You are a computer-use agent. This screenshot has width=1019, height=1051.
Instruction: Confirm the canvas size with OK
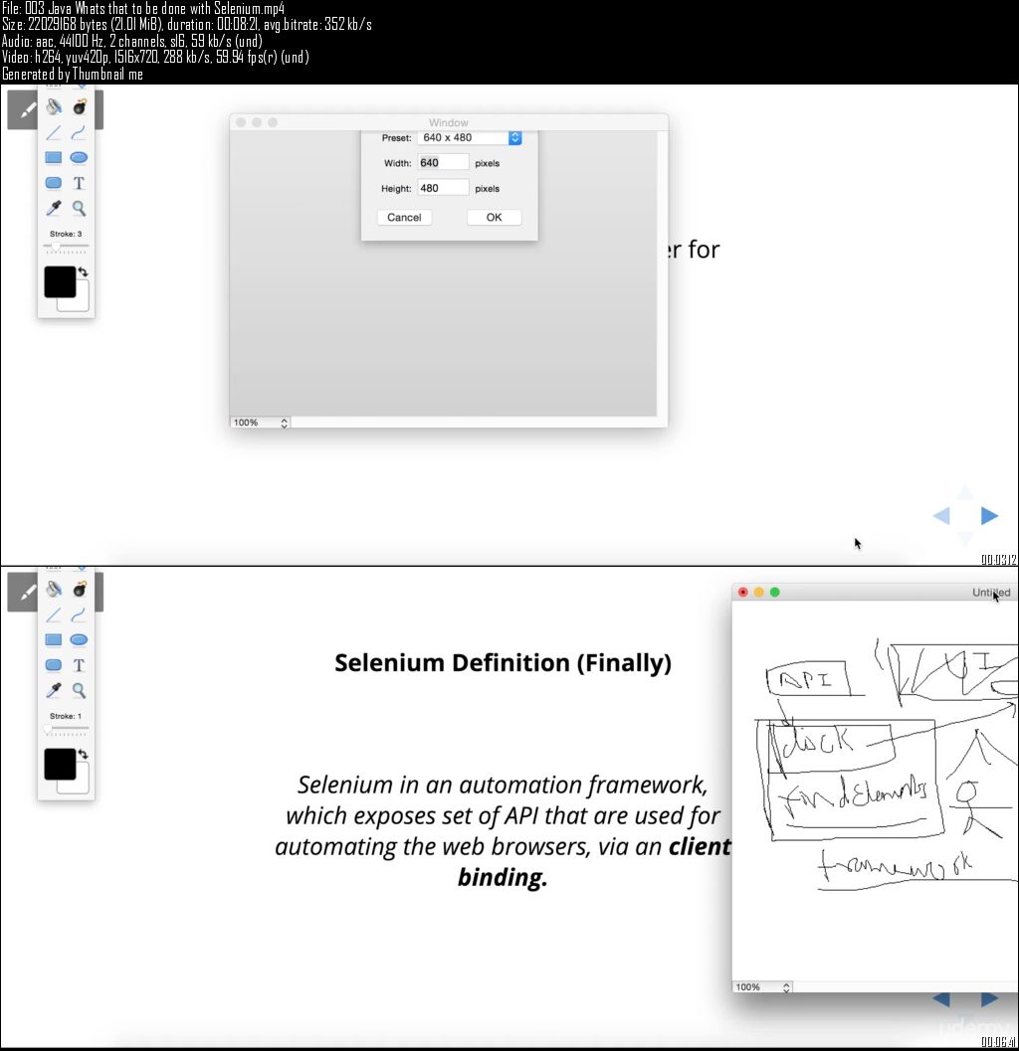pyautogui.click(x=495, y=217)
